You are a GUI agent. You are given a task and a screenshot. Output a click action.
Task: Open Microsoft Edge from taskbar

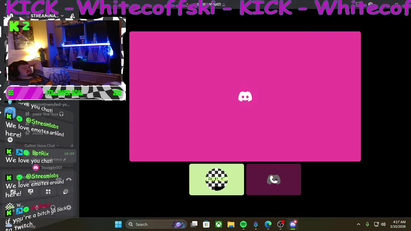click(x=268, y=224)
